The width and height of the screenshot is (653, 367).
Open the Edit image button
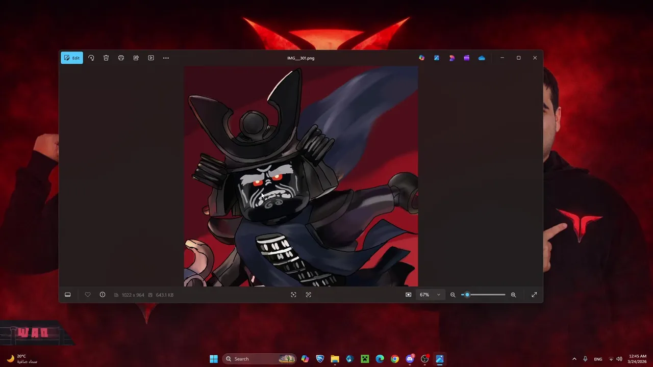pos(72,58)
